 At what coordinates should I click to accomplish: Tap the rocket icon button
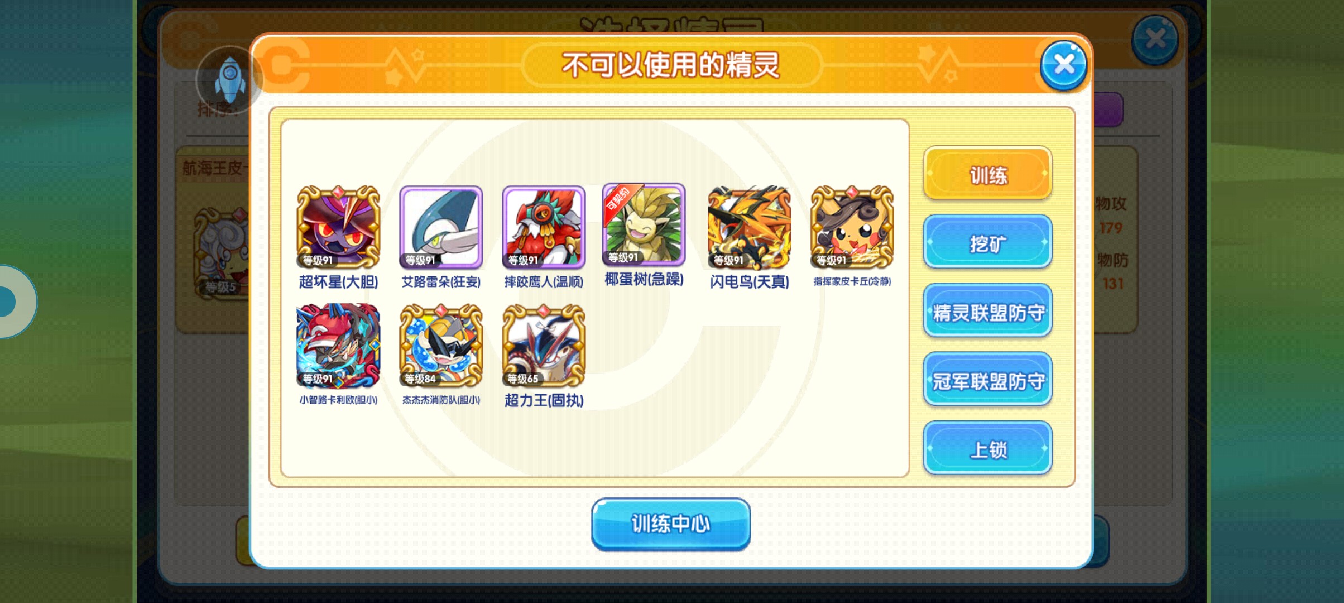[229, 80]
